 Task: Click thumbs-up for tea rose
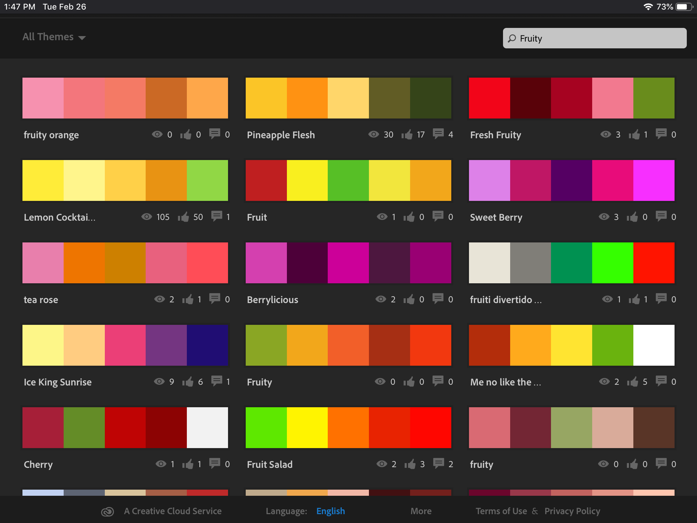tap(188, 299)
